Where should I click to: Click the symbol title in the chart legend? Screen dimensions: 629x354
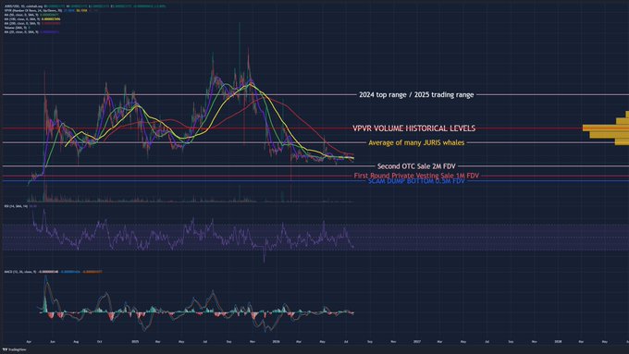coord(24,6)
